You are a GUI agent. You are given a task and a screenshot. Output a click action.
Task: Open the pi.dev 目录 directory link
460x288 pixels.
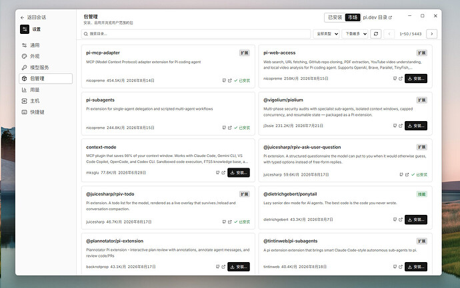pos(377,17)
